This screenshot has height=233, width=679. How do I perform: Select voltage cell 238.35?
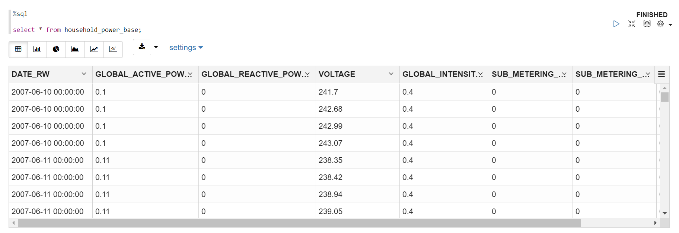[x=358, y=160]
